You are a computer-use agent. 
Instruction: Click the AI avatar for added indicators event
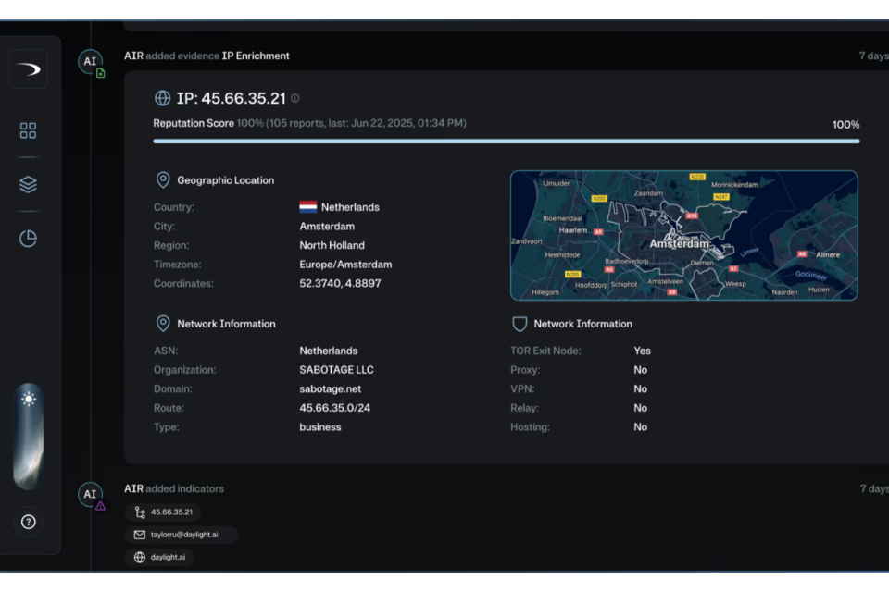click(x=90, y=494)
